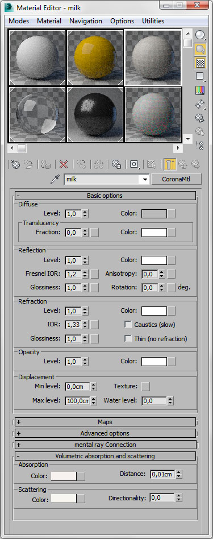Open the Navigation menu

86,21
